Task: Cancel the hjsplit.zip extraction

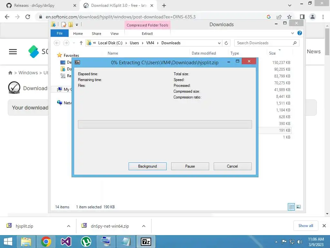Action: [x=232, y=166]
